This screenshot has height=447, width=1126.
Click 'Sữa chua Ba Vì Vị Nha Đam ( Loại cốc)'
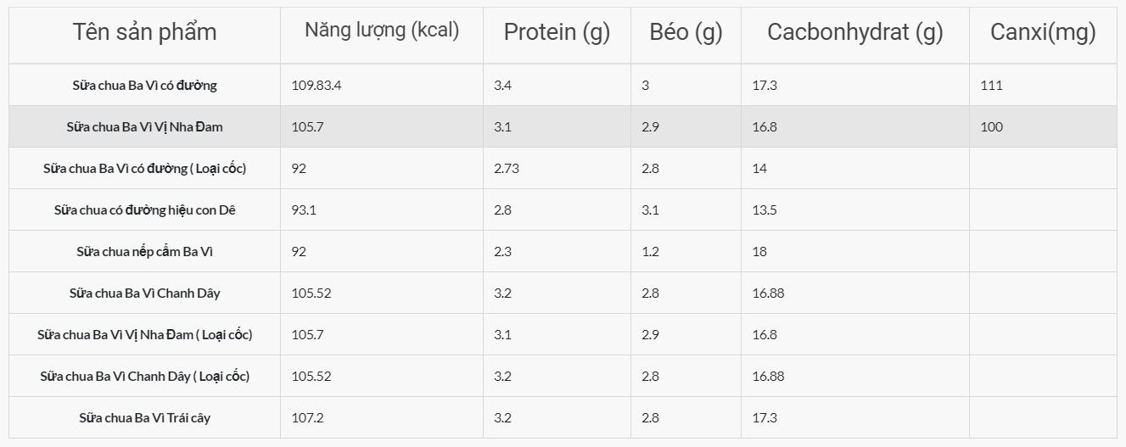tap(144, 334)
